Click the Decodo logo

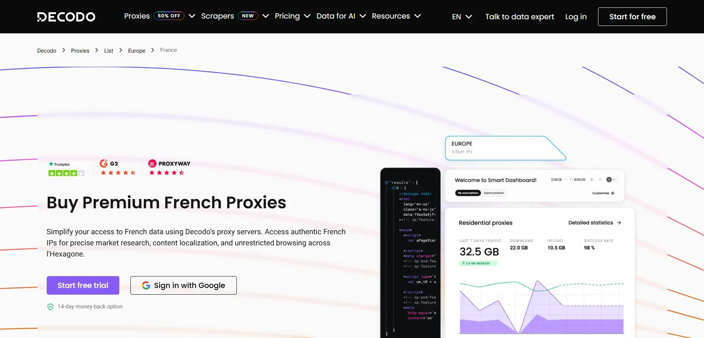66,16
